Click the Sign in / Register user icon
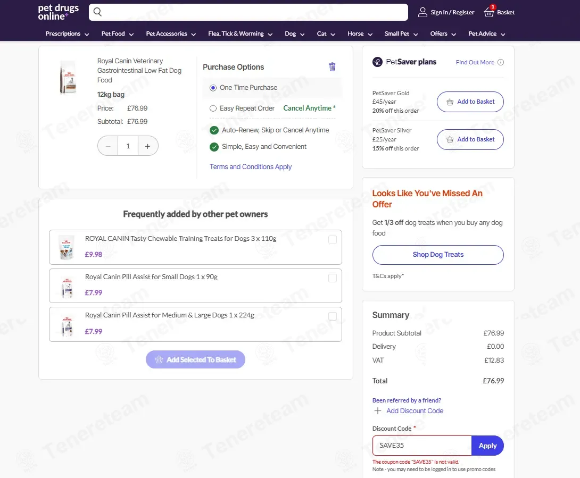This screenshot has width=580, height=478. click(422, 12)
